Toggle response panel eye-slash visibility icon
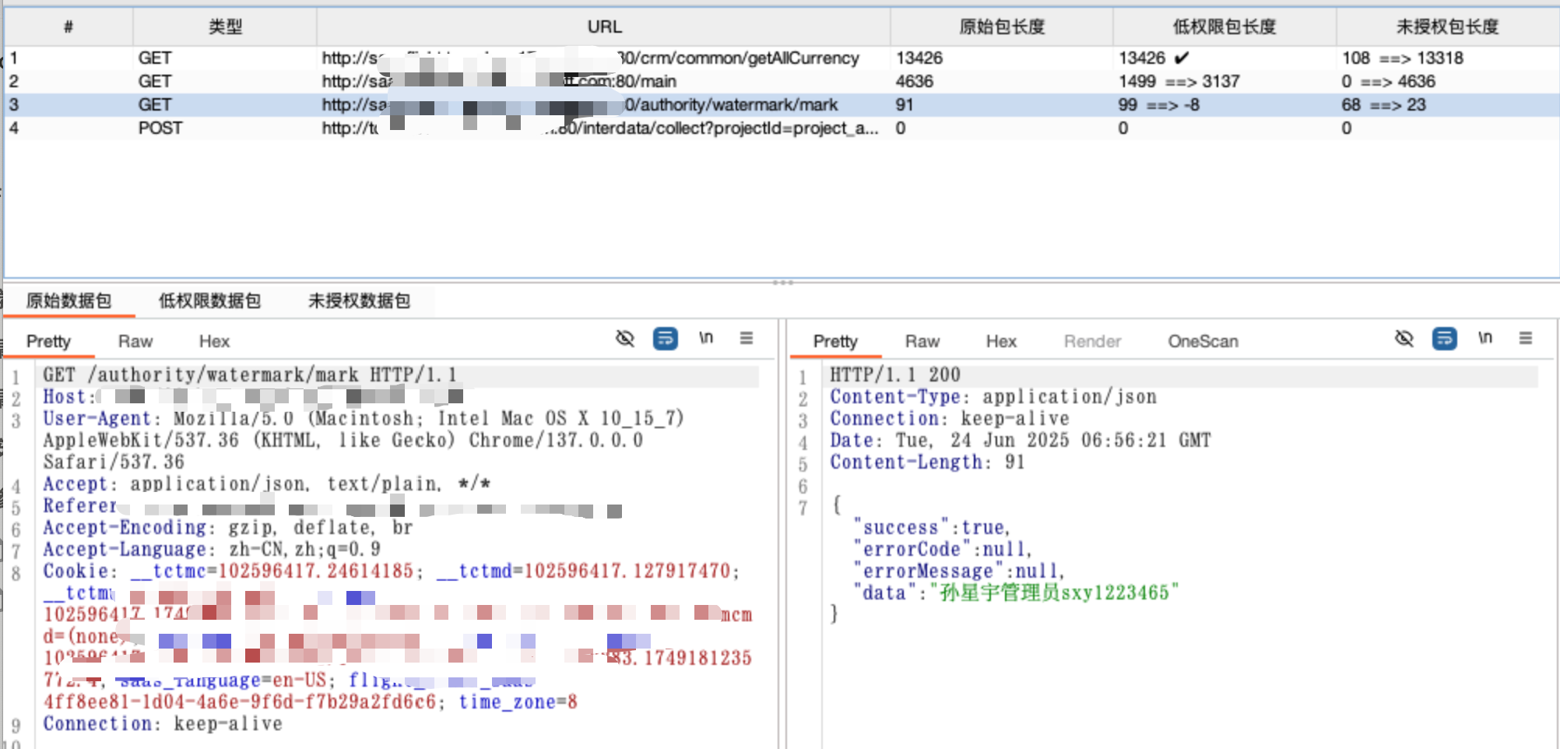Image resolution: width=1560 pixels, height=749 pixels. click(x=1404, y=339)
